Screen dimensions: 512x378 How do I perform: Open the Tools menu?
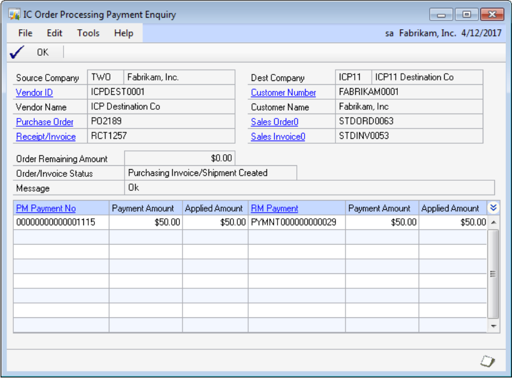pyautogui.click(x=88, y=33)
